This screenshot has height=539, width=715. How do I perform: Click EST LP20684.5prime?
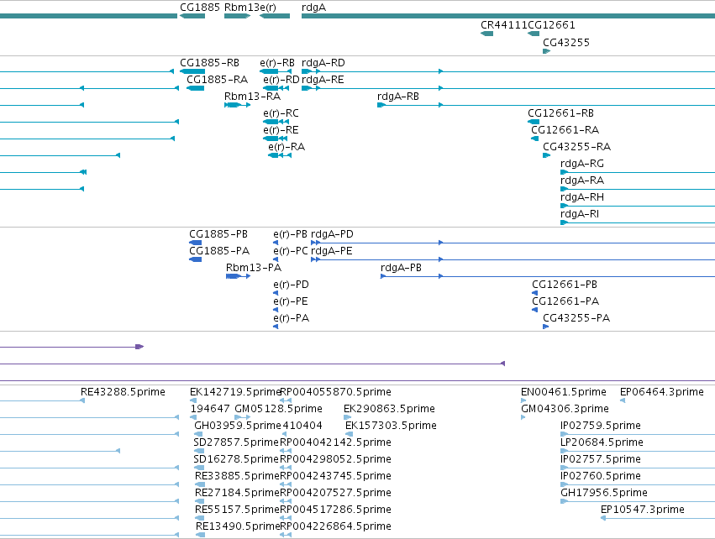pyautogui.click(x=602, y=442)
